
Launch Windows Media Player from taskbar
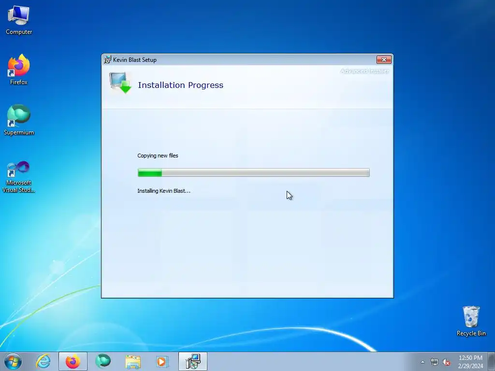coord(162,361)
